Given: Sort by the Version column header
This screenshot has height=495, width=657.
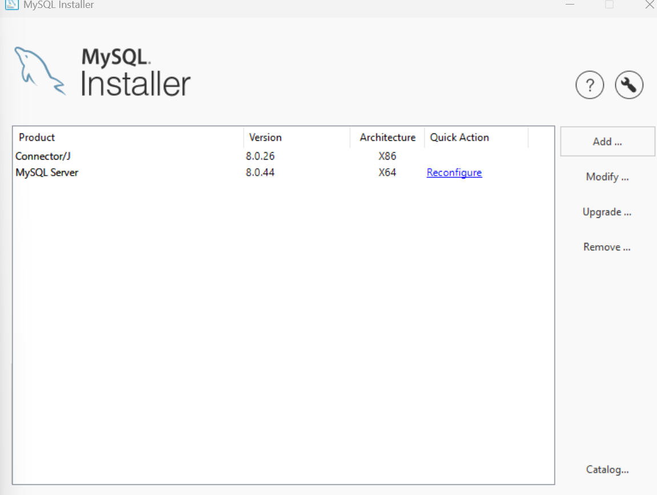Looking at the screenshot, I should pyautogui.click(x=297, y=137).
